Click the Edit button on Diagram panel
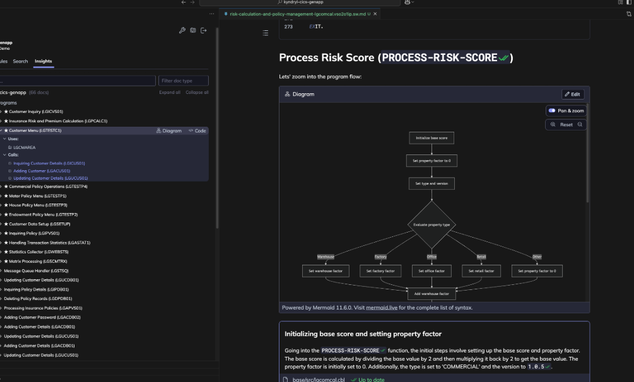Image resolution: width=634 pixels, height=382 pixels. tap(573, 94)
